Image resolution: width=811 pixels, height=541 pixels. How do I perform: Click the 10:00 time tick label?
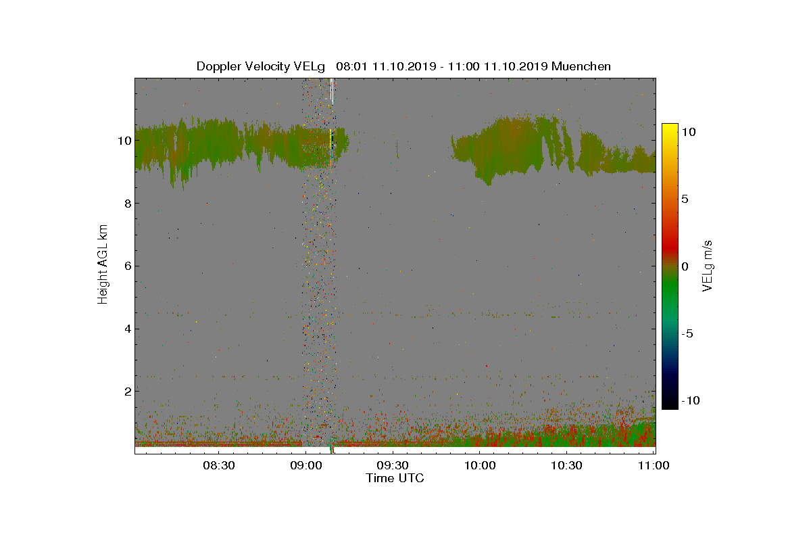pyautogui.click(x=479, y=465)
